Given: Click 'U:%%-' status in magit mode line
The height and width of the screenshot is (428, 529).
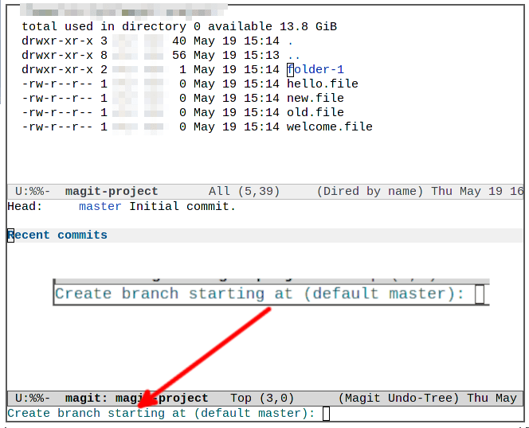Looking at the screenshot, I should coord(33,399).
